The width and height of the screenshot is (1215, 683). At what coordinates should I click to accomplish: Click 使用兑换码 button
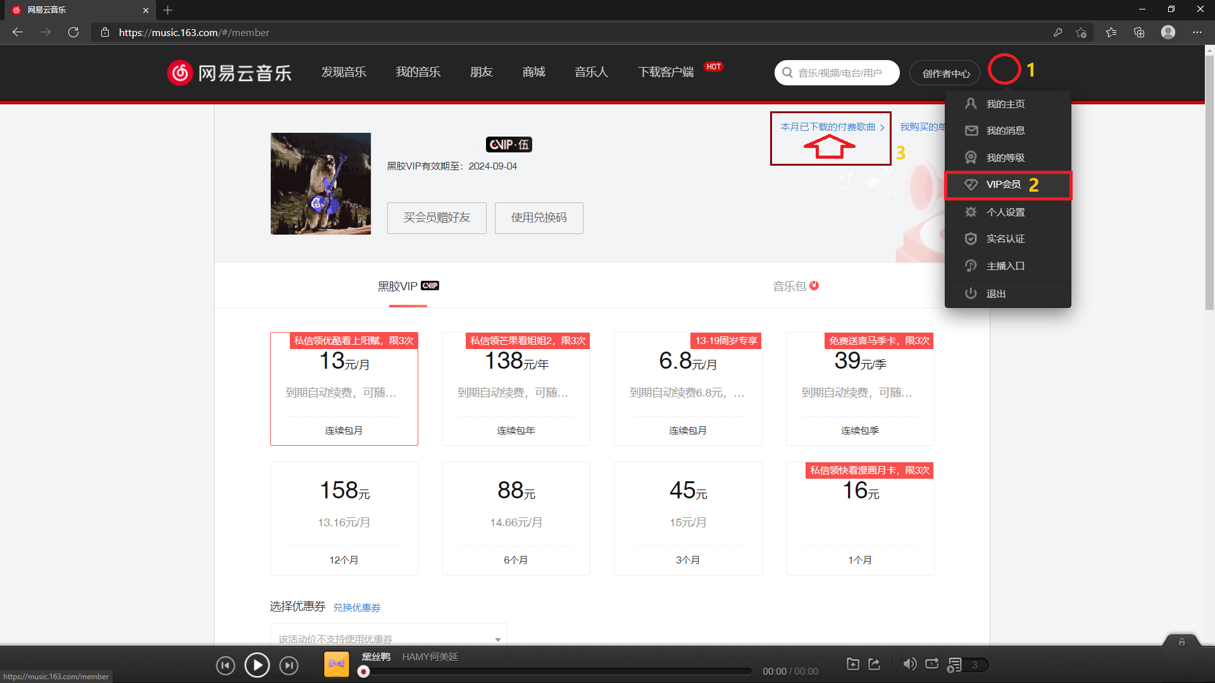[x=539, y=218]
